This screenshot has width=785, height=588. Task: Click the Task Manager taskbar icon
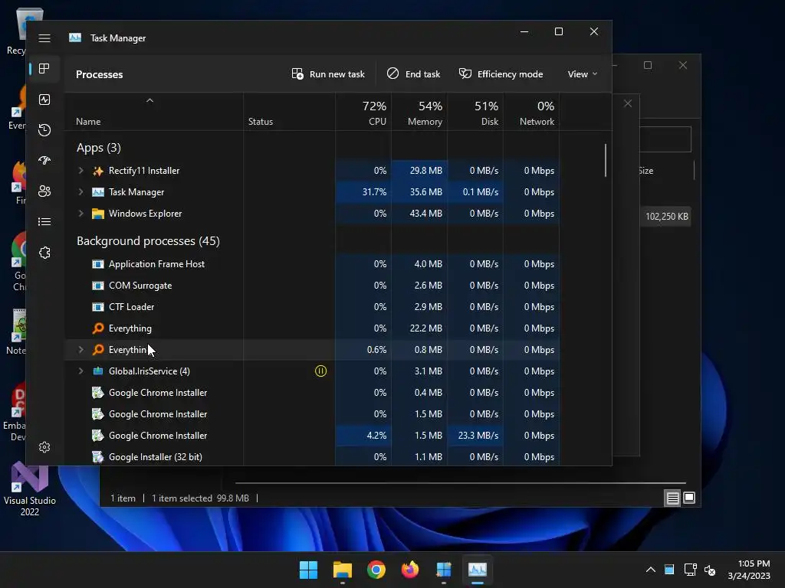point(478,570)
